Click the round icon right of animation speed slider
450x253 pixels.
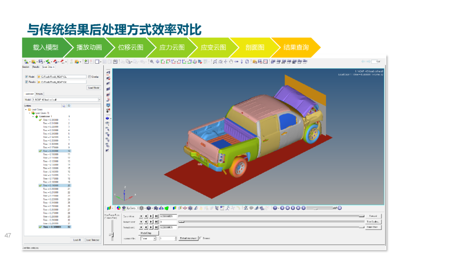click(340, 208)
